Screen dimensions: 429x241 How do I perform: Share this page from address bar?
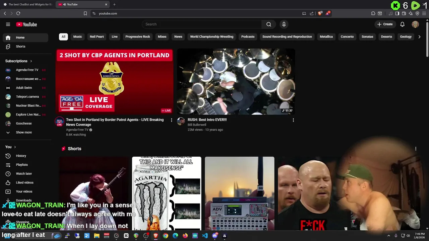pos(312,13)
